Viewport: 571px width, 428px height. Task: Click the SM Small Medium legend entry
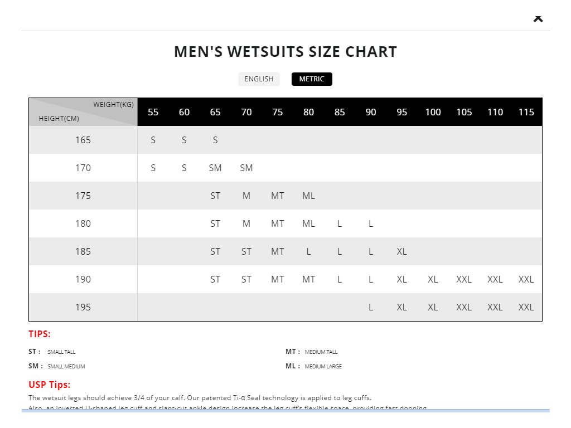(x=56, y=366)
